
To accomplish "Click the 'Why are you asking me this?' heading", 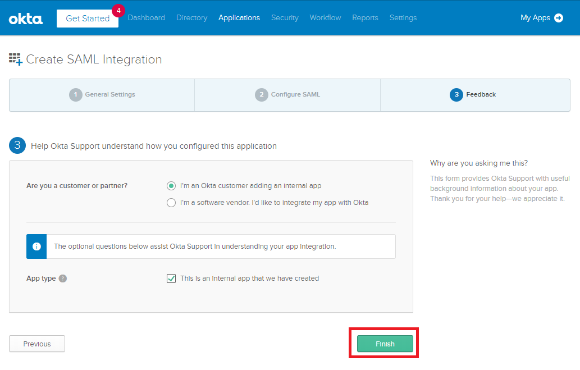I will pyautogui.click(x=478, y=163).
